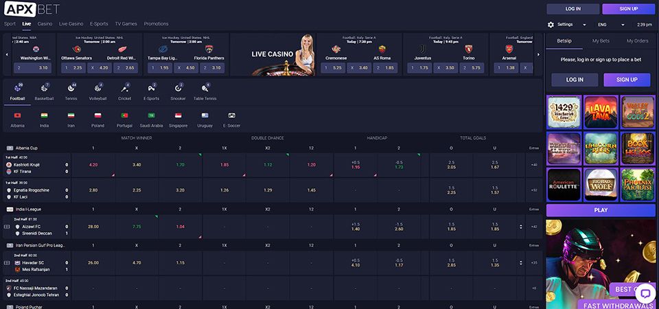
Task: Open the Book of Helios game thumbnail
Action: click(638, 148)
